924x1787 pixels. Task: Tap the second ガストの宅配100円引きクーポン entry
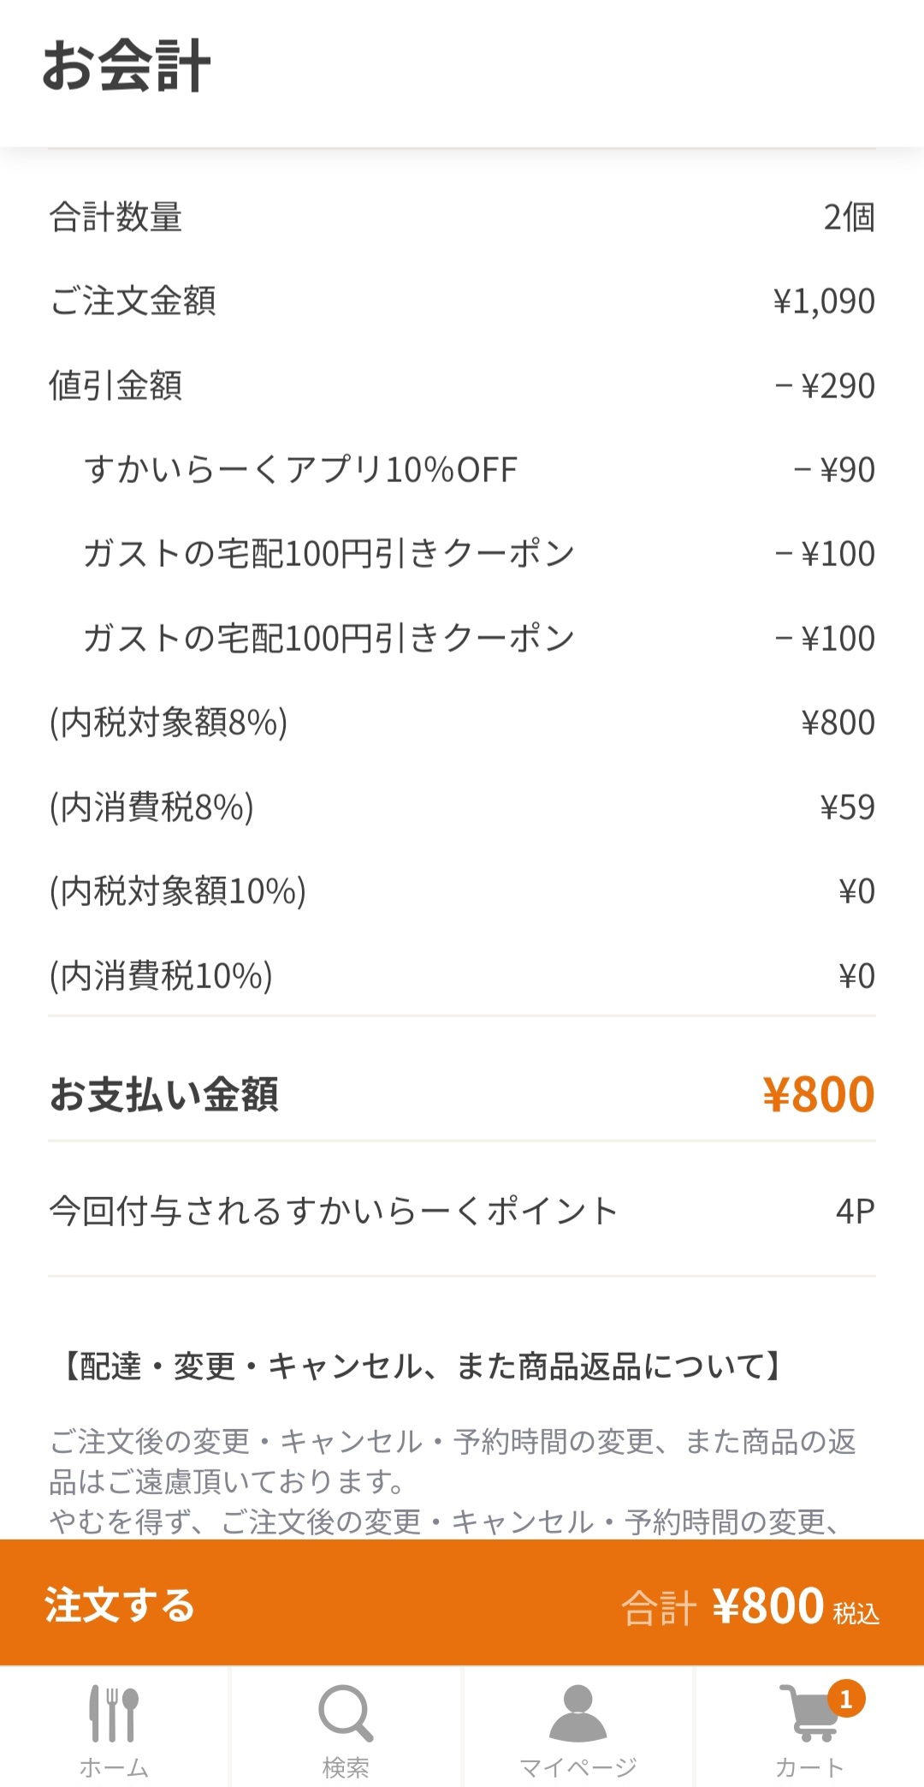329,639
